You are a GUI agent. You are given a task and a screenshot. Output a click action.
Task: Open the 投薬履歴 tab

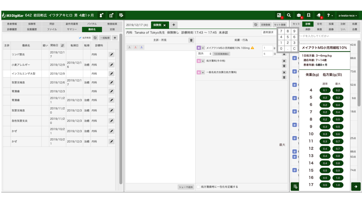pyautogui.click(x=32, y=29)
